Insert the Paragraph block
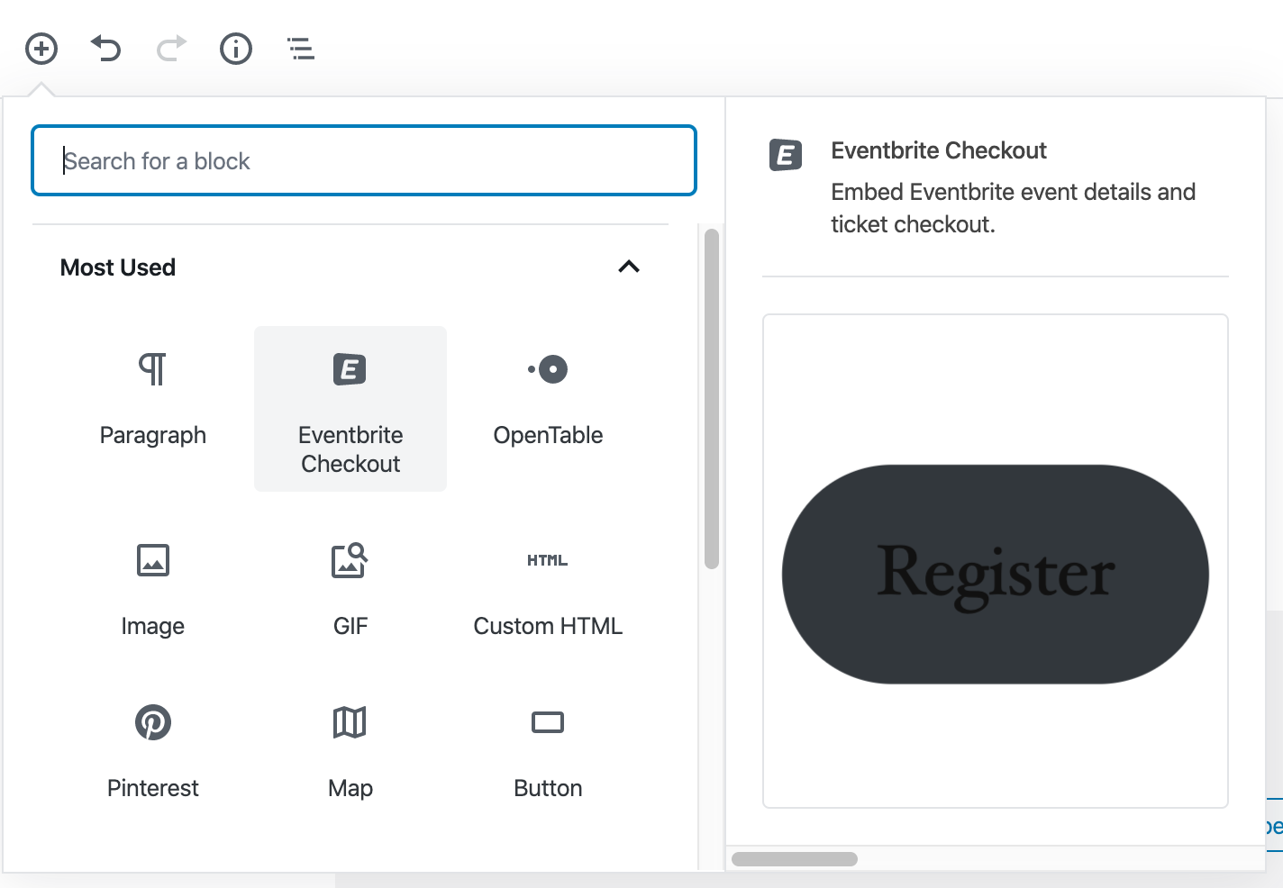The image size is (1283, 888). (x=153, y=409)
